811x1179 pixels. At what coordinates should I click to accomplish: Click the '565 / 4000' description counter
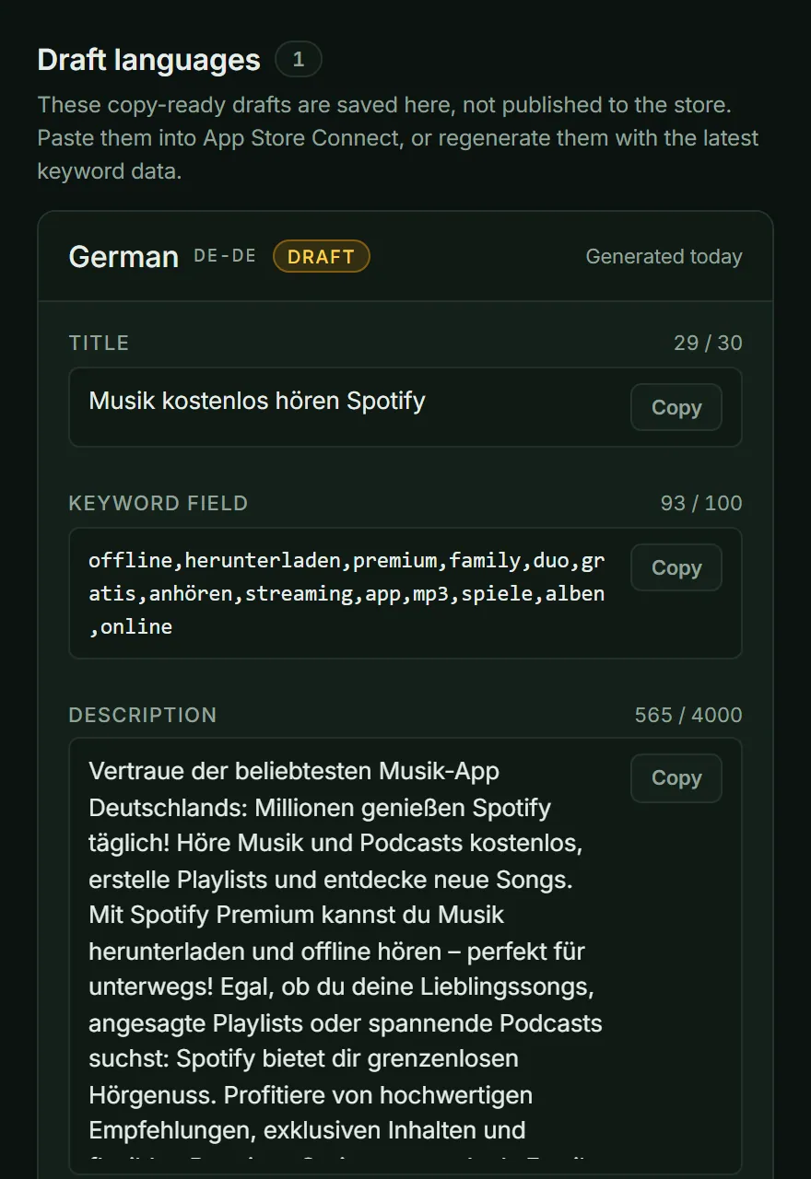pos(688,715)
